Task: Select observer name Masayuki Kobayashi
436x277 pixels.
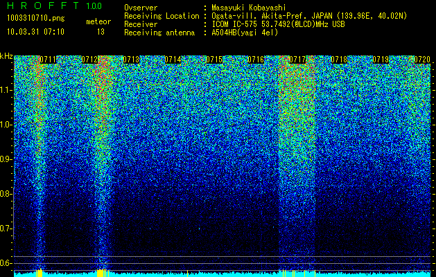Action: tap(249, 8)
